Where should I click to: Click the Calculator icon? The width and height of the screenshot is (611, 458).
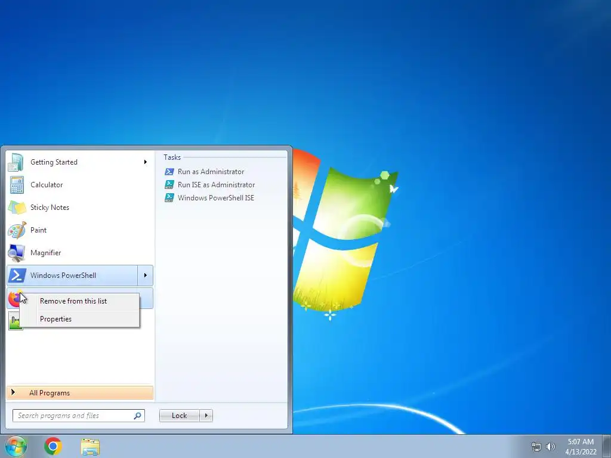coord(17,185)
